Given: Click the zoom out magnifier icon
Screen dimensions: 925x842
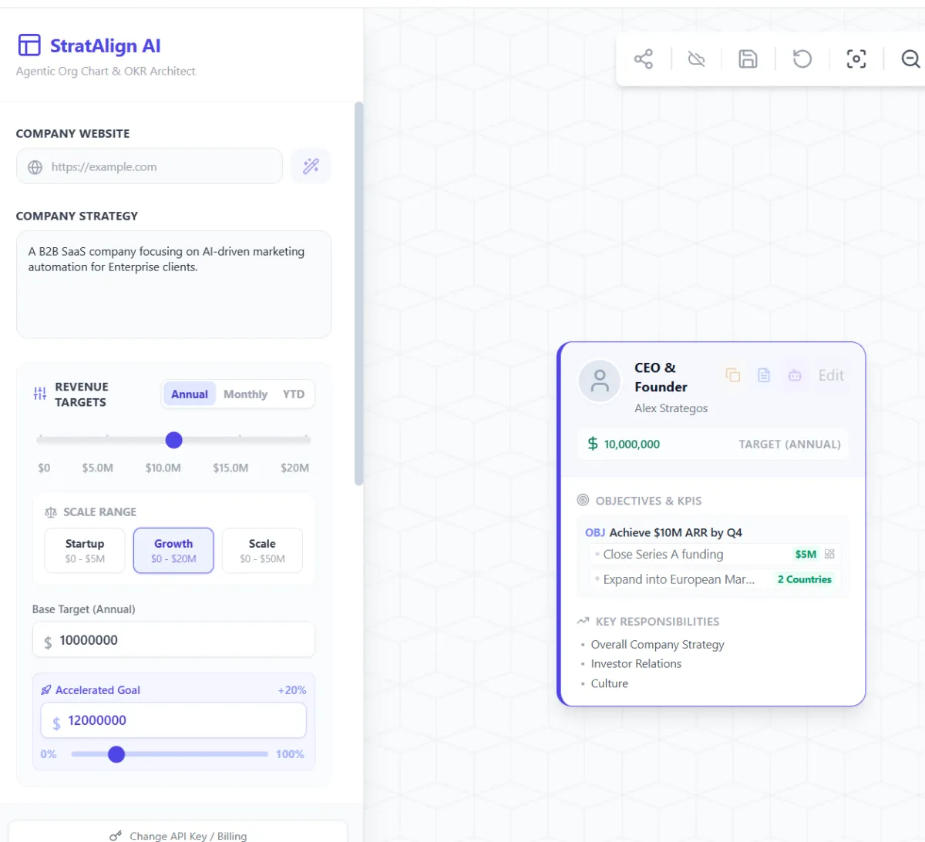Looking at the screenshot, I should pos(910,59).
